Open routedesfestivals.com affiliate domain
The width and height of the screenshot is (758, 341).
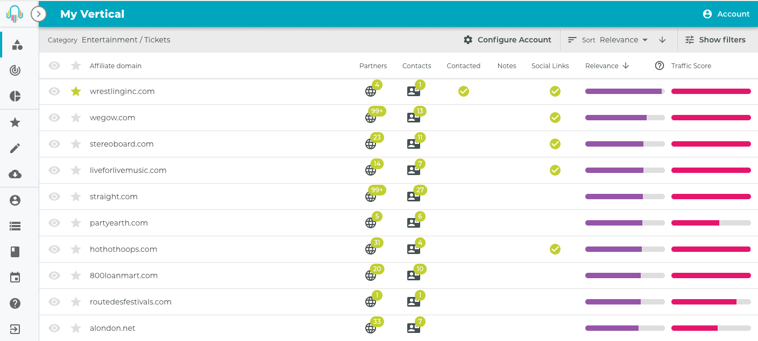pyautogui.click(x=131, y=302)
